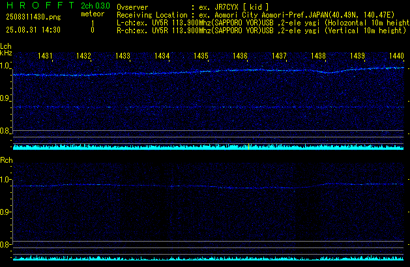The width and height of the screenshot is (410, 267).
Task: Click the Rch 0.9 frequency axis label
Action: pyautogui.click(x=5, y=212)
